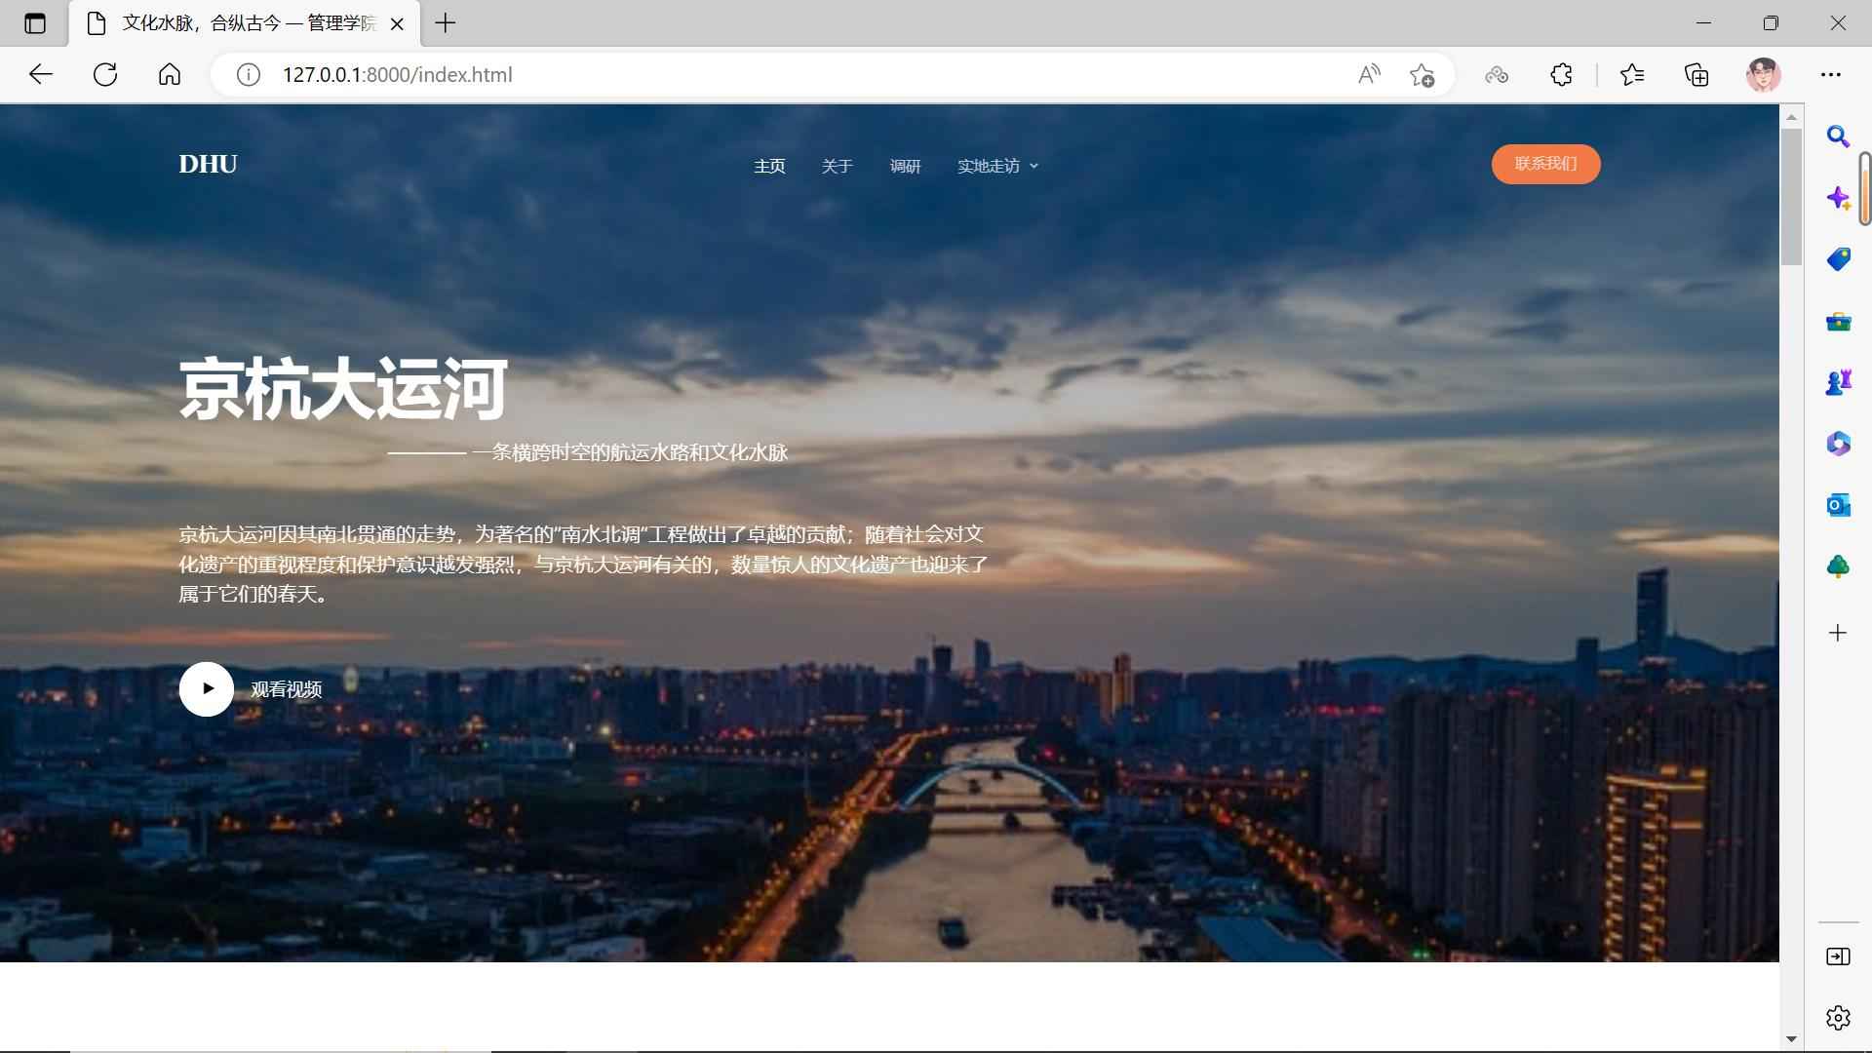Open Outlook from the Edge sidebar

1838,505
